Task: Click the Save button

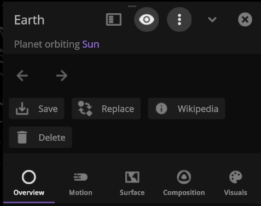Action: tap(37, 108)
